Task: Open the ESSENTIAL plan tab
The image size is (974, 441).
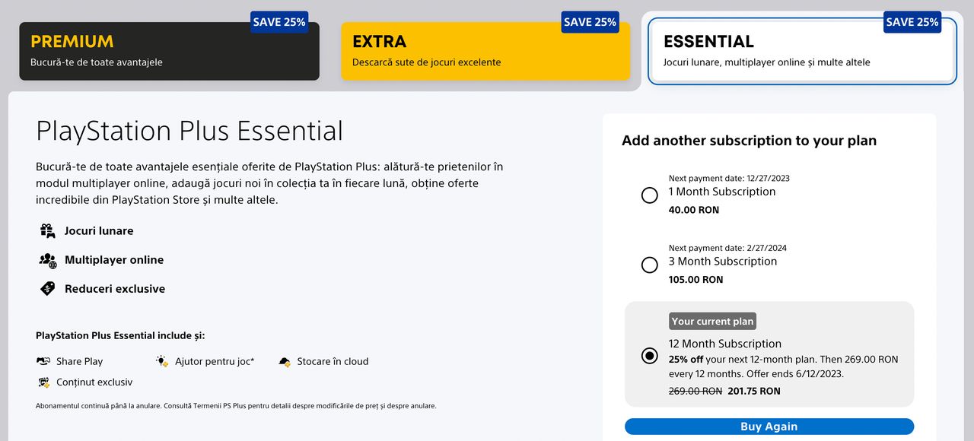Action: click(802, 51)
